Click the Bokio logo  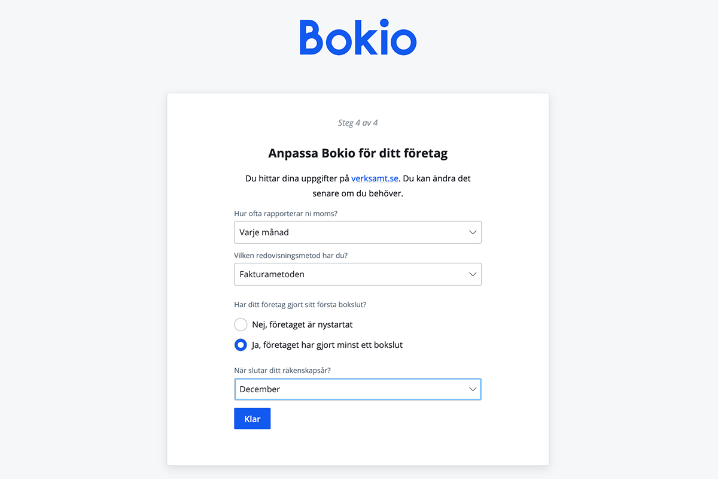[358, 37]
